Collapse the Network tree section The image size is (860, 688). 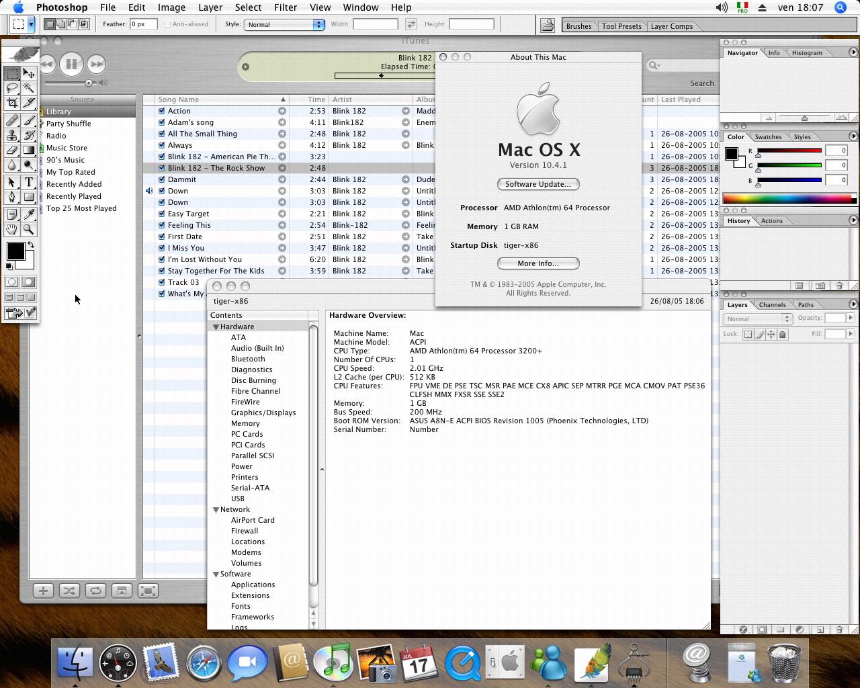[216, 509]
